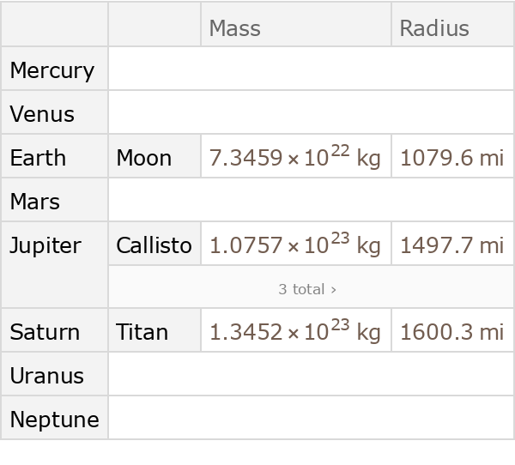Screen dimensions: 515x465
Task: Click the Moon's mass value cell
Action: (x=295, y=158)
